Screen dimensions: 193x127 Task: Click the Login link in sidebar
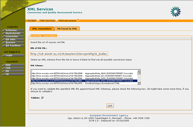coord(13,55)
